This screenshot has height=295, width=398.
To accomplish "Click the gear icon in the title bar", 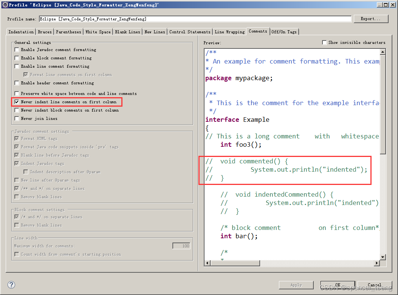I will [x=4, y=5].
